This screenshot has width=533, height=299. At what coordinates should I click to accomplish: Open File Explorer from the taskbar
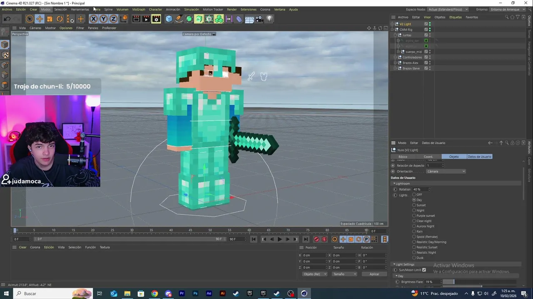point(127,294)
